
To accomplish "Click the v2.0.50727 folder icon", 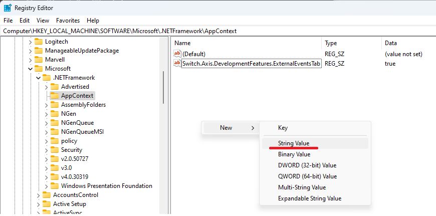I will coord(55,159).
